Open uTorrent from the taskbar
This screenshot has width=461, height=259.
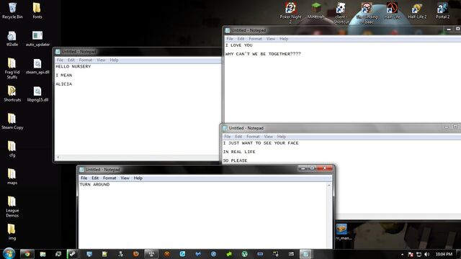[245, 254]
